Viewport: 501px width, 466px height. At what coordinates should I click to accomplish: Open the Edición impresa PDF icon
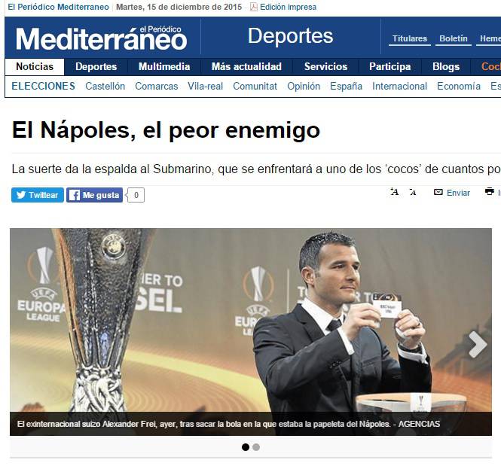[x=254, y=7]
